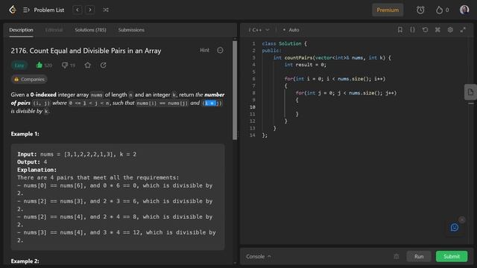Click the description panel scrollbar
This screenshot has height=268, width=477.
(x=235, y=90)
